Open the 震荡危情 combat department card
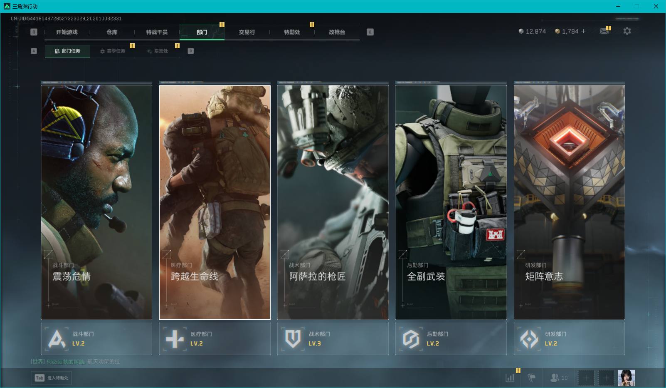Image resolution: width=666 pixels, height=388 pixels. coord(97,202)
